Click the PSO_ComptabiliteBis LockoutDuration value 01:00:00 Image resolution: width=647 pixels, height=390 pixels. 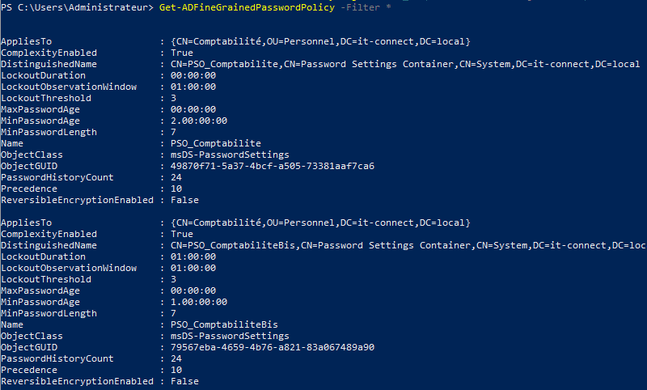click(194, 256)
